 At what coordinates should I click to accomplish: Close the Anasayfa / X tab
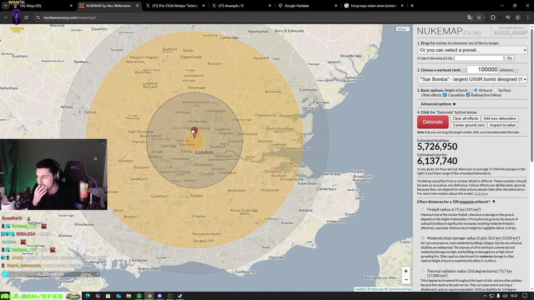coord(270,6)
